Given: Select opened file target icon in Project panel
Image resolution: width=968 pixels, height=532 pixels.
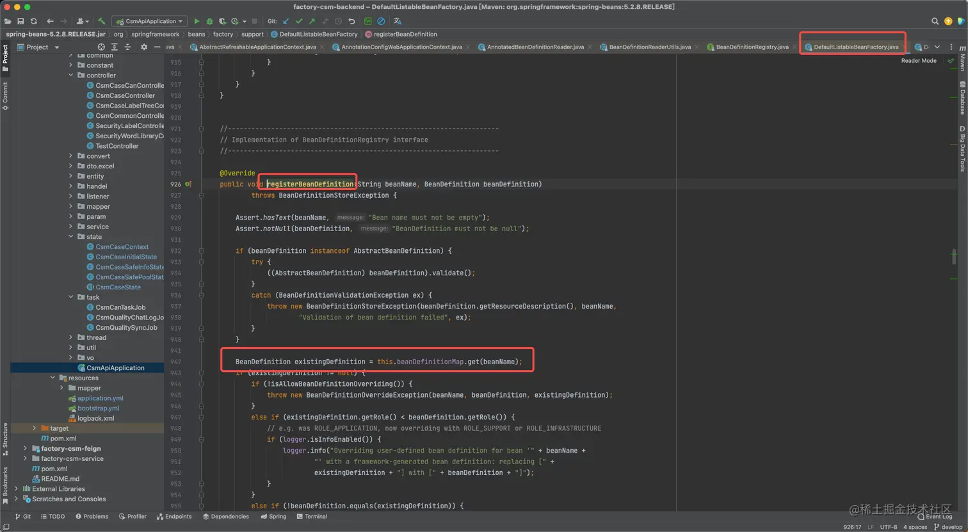Looking at the screenshot, I should pos(101,47).
